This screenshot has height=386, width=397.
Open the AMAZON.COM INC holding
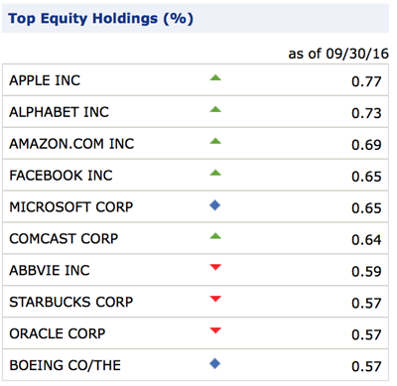tap(71, 144)
